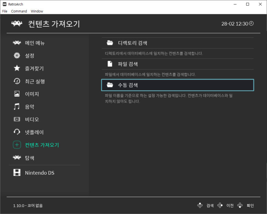Click the gear icon for 설정
This screenshot has height=214, width=267.
coord(17,56)
